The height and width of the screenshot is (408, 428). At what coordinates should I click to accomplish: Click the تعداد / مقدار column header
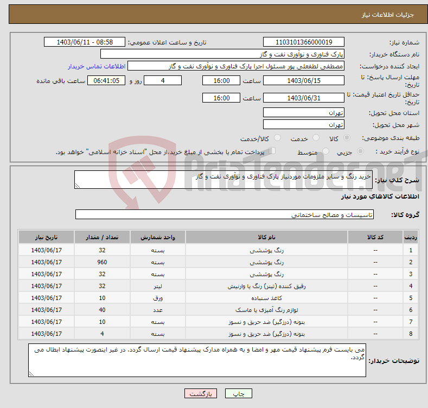[x=102, y=237]
